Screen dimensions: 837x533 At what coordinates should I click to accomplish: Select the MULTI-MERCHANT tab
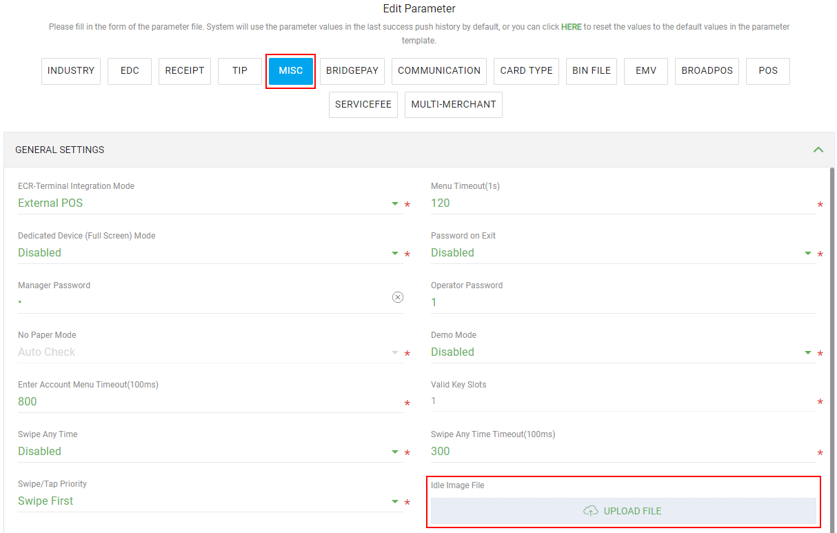pos(454,105)
